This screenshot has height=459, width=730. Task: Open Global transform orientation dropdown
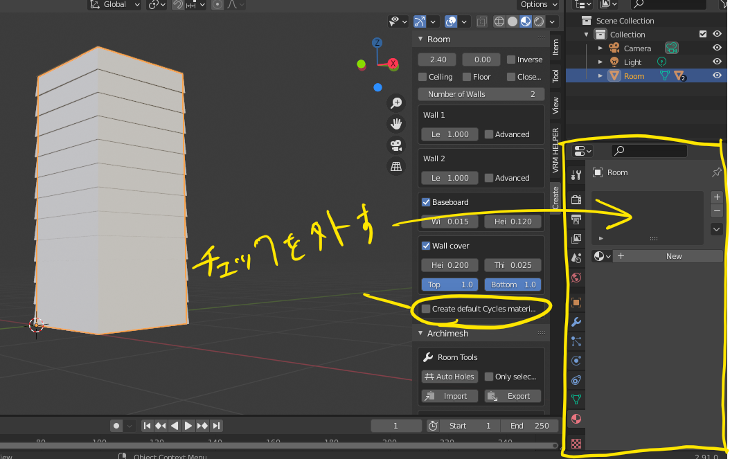[x=114, y=5]
